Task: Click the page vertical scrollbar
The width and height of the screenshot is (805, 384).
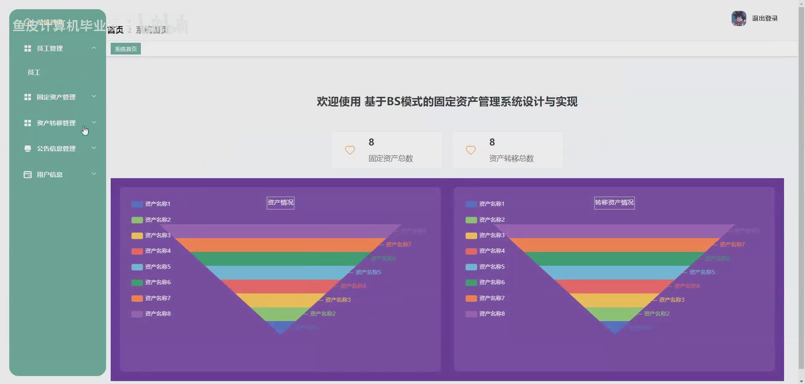Action: click(x=801, y=189)
